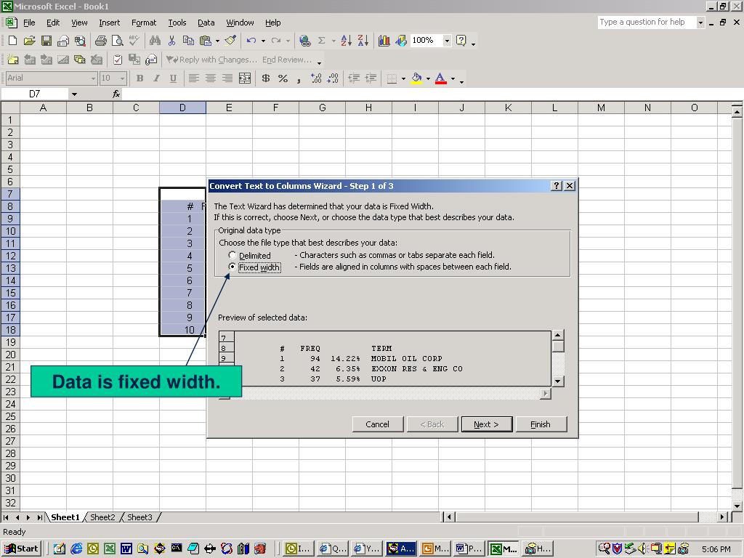Open the 'Type a question for help' dropdown
The image size is (744, 558).
[x=700, y=23]
